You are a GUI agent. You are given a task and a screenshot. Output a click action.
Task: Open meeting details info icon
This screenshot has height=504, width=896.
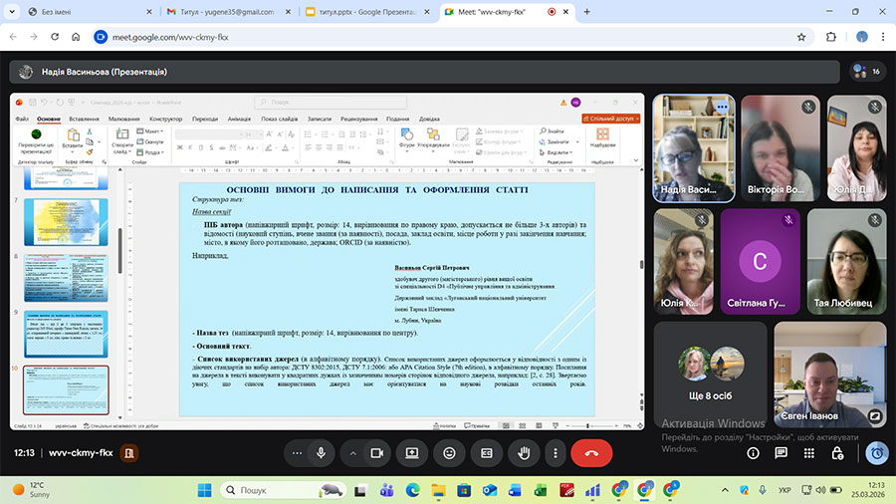pyautogui.click(x=754, y=452)
